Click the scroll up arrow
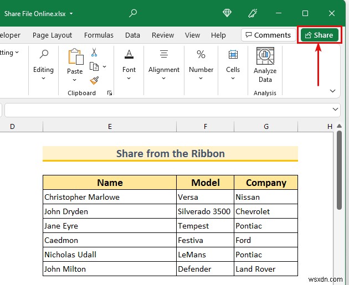The height and width of the screenshot is (285, 349). click(x=339, y=126)
